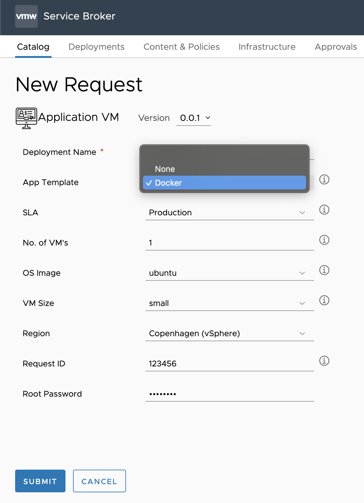364x503 pixels.
Task: Submit the new request
Action: click(40, 481)
